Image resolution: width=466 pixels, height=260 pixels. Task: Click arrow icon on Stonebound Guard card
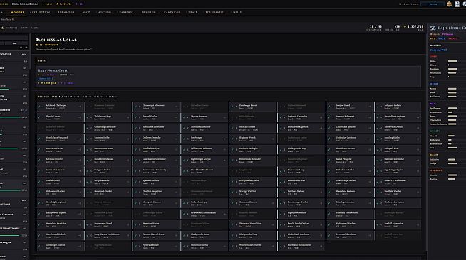point(128,224)
